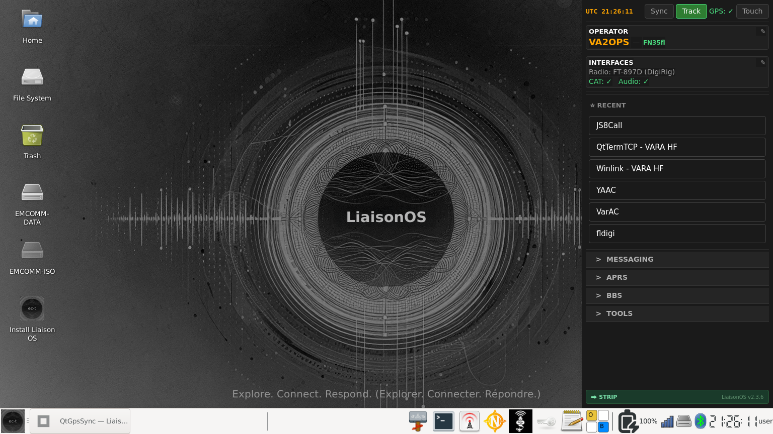
Task: Click the removable drive tray icon
Action: pos(684,421)
